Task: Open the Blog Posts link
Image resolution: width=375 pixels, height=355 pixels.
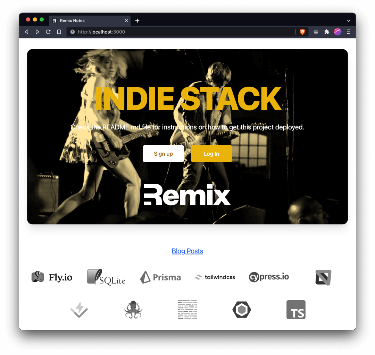Action: coord(187,251)
